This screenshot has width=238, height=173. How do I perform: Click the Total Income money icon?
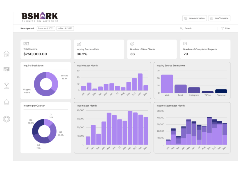point(26,44)
